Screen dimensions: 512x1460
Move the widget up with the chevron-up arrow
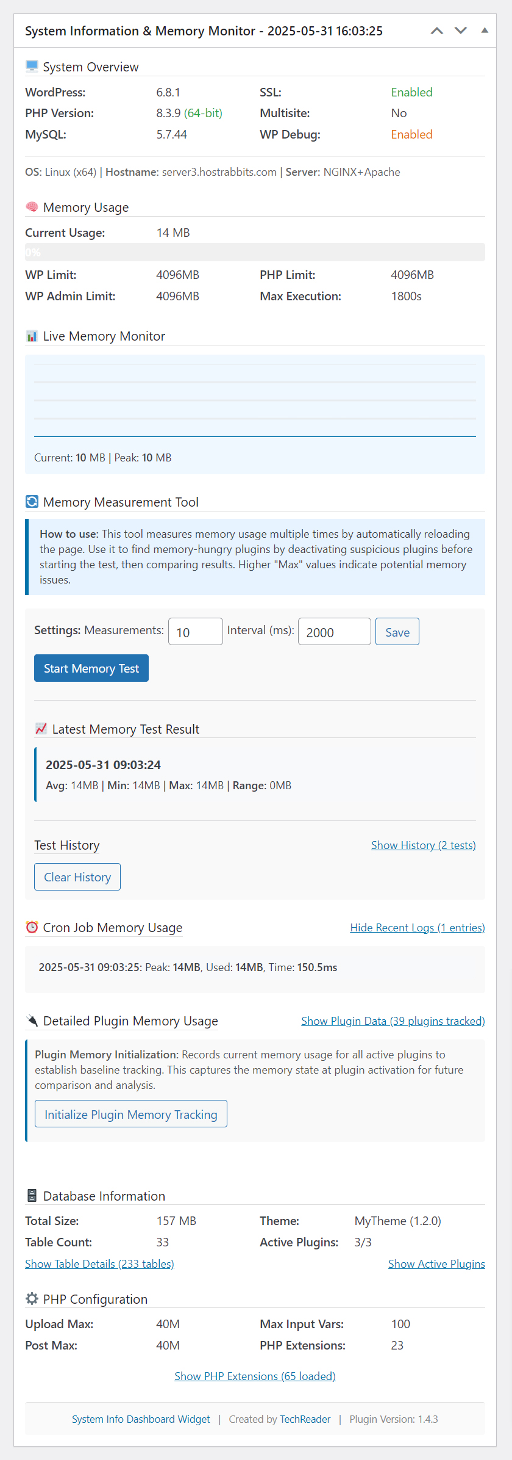(437, 31)
